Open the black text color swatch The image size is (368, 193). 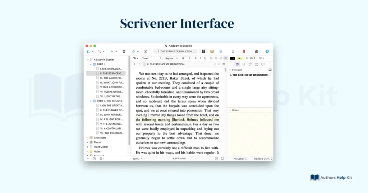(233, 58)
